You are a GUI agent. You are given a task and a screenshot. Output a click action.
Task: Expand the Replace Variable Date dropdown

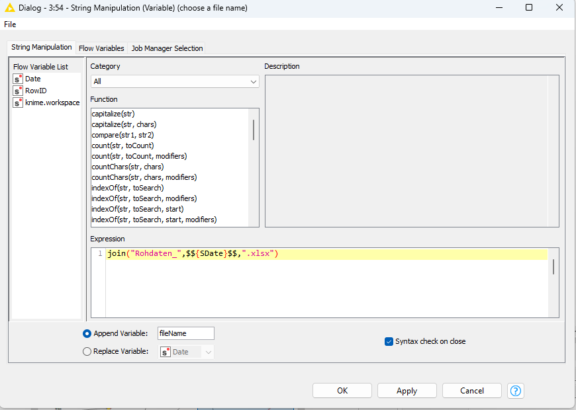tap(209, 352)
